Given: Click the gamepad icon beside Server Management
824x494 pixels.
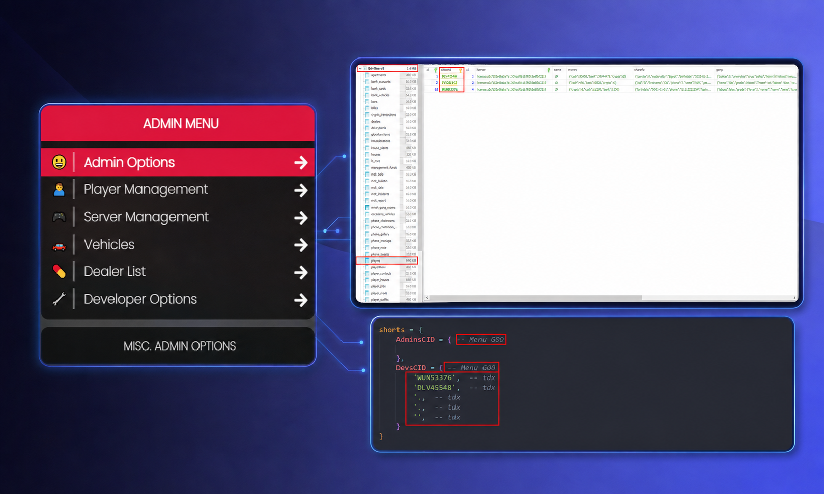Looking at the screenshot, I should click(x=59, y=217).
